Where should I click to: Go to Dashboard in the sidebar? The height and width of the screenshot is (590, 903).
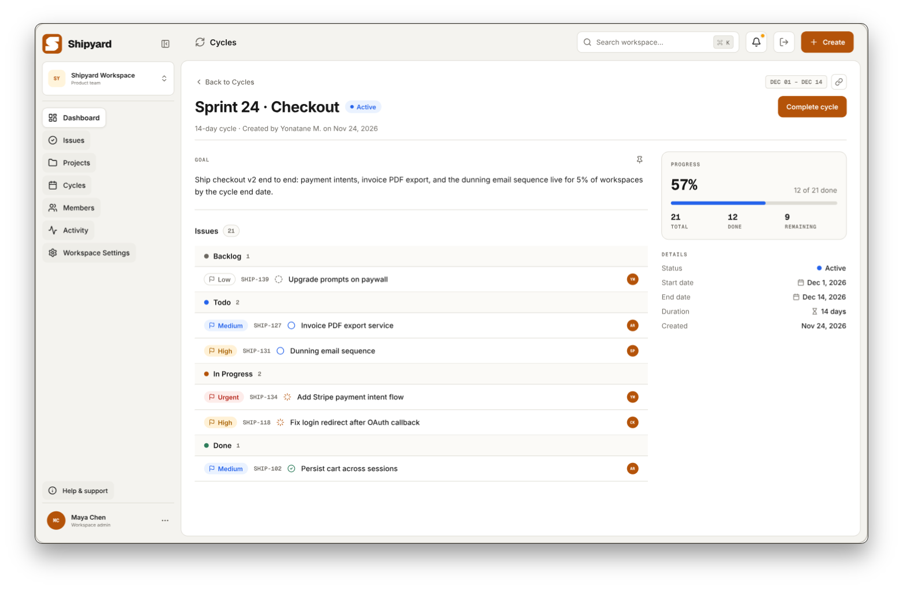pyautogui.click(x=74, y=118)
